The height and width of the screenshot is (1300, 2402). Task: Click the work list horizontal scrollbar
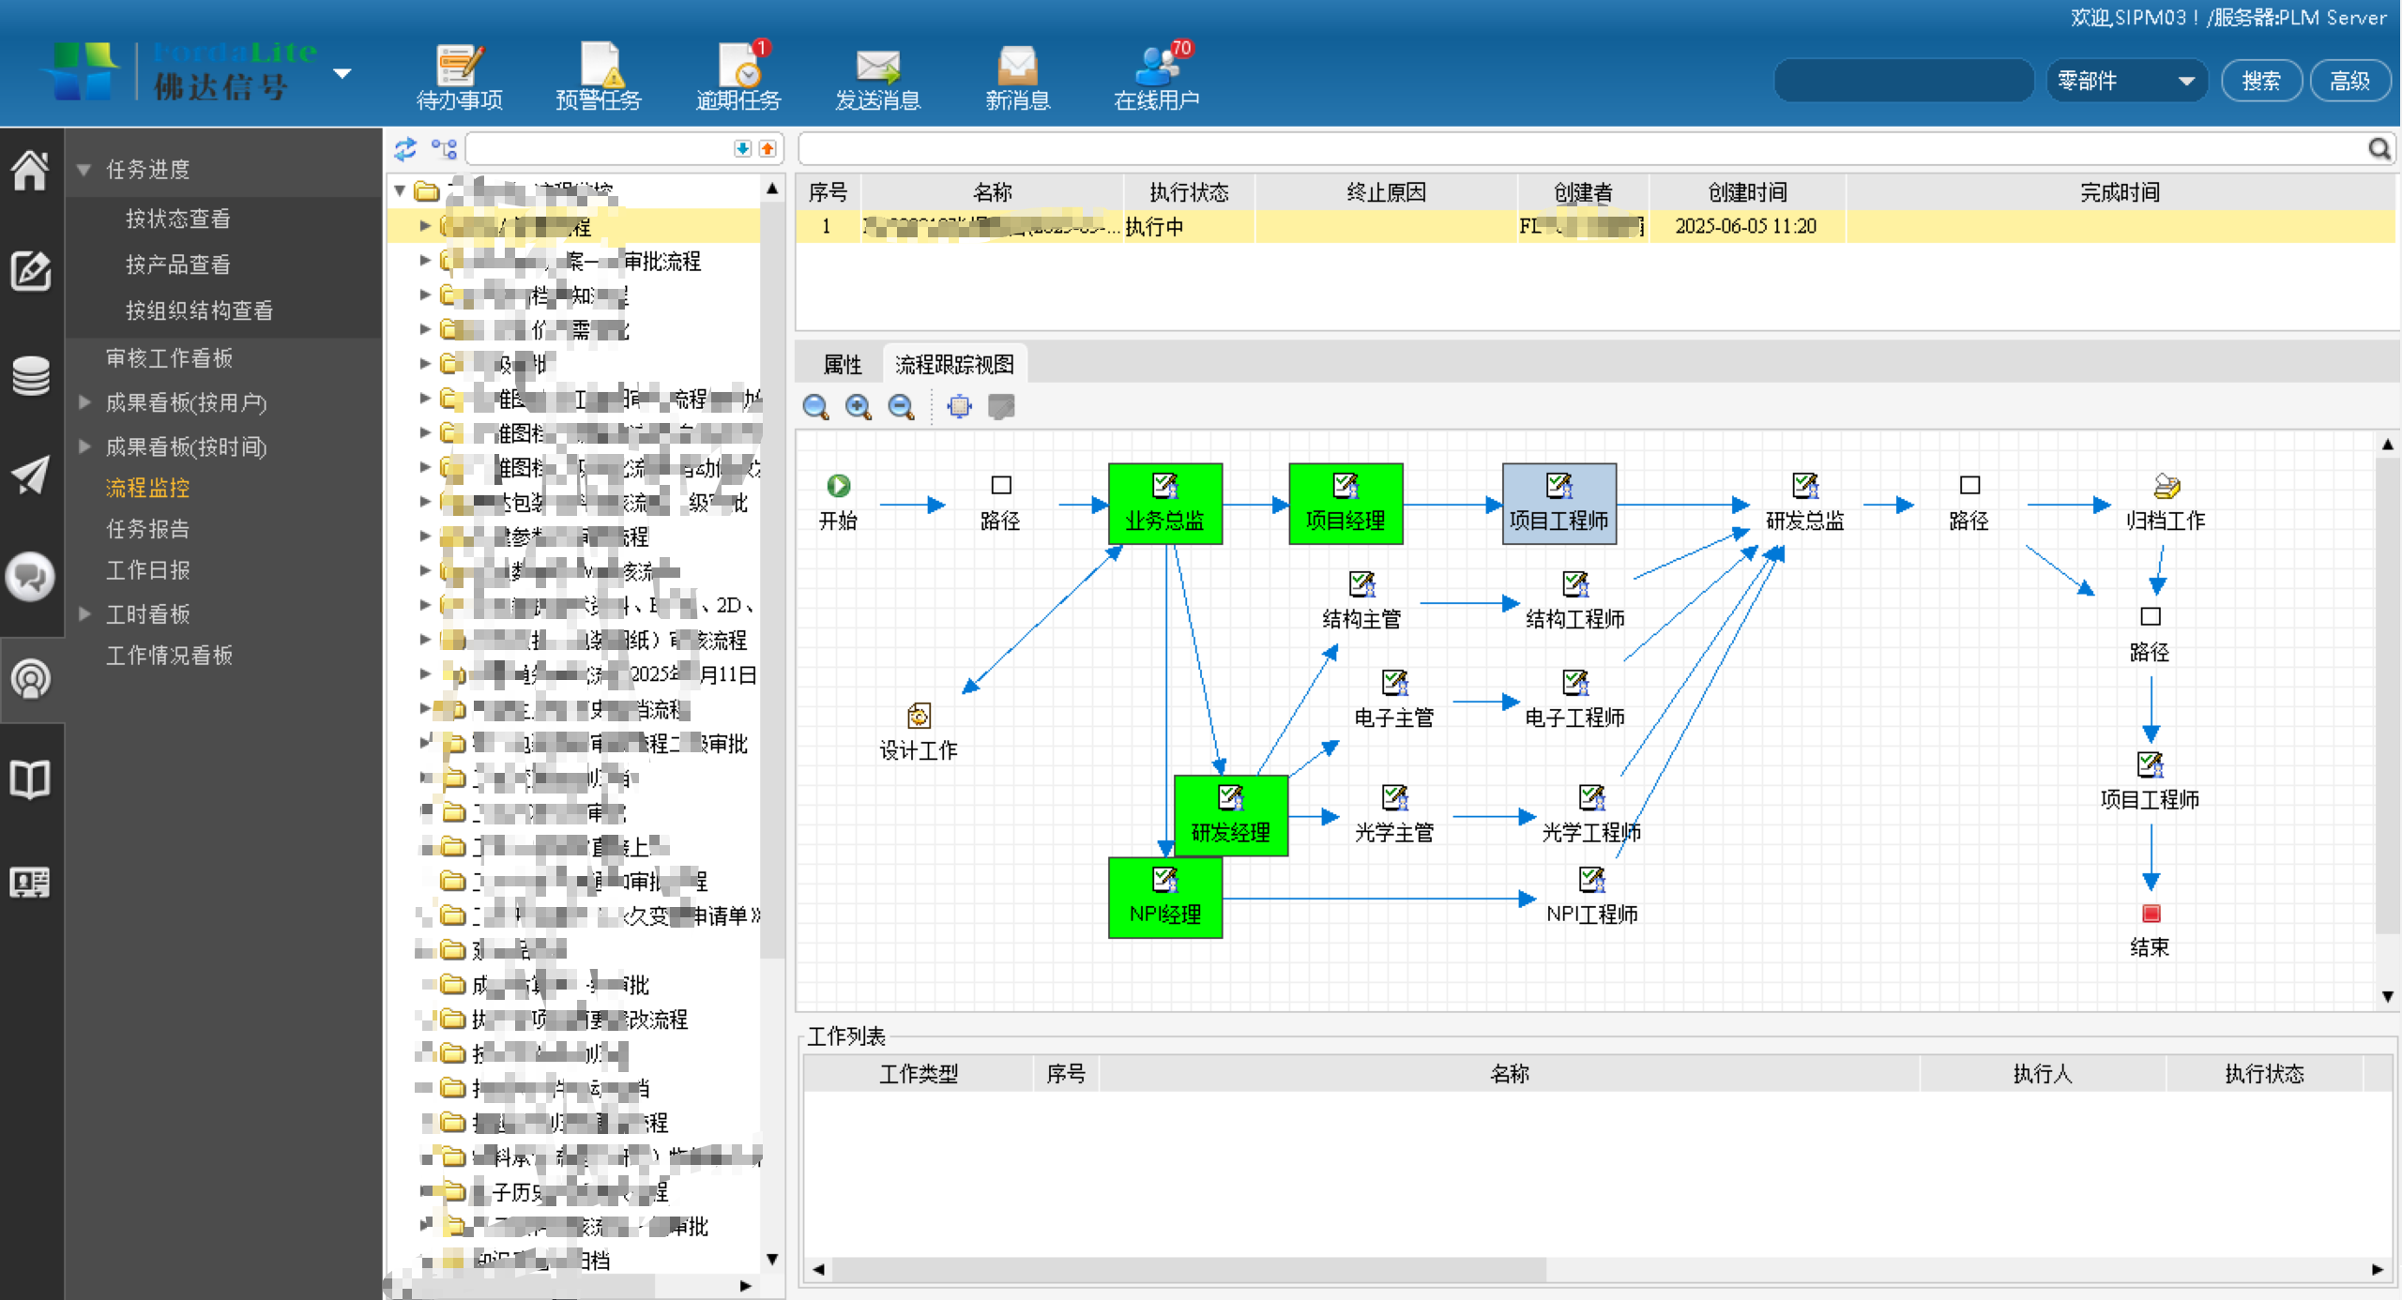point(1188,1269)
